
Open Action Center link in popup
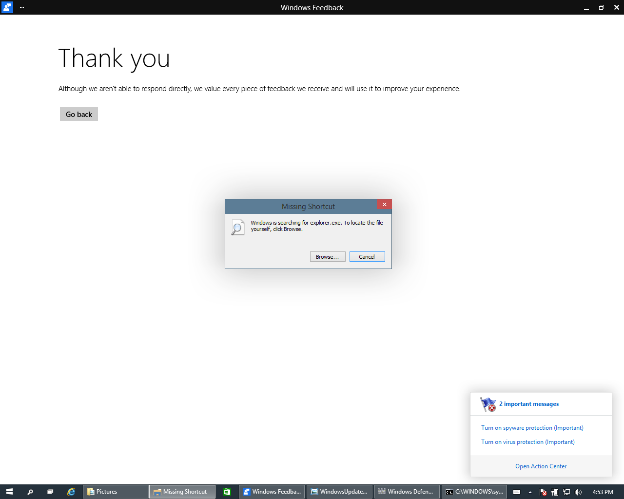coord(541,466)
